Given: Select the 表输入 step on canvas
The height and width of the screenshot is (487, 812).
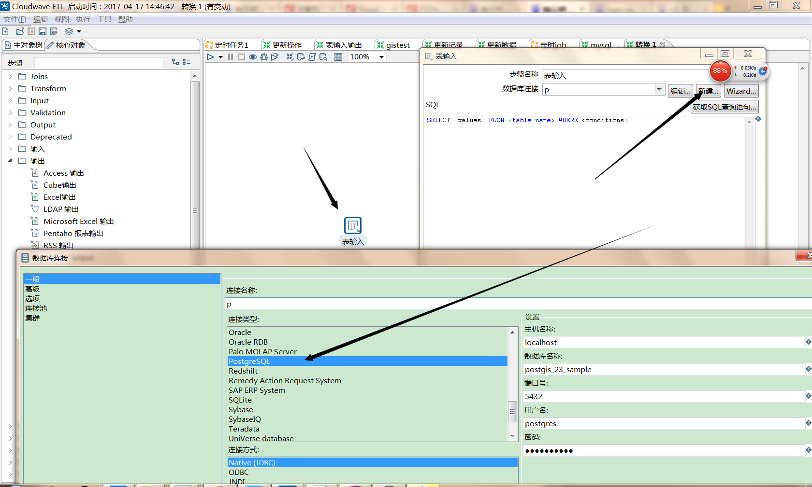Looking at the screenshot, I should (x=353, y=225).
